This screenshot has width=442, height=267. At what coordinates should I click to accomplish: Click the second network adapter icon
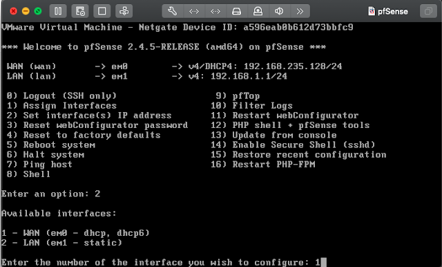[215, 11]
